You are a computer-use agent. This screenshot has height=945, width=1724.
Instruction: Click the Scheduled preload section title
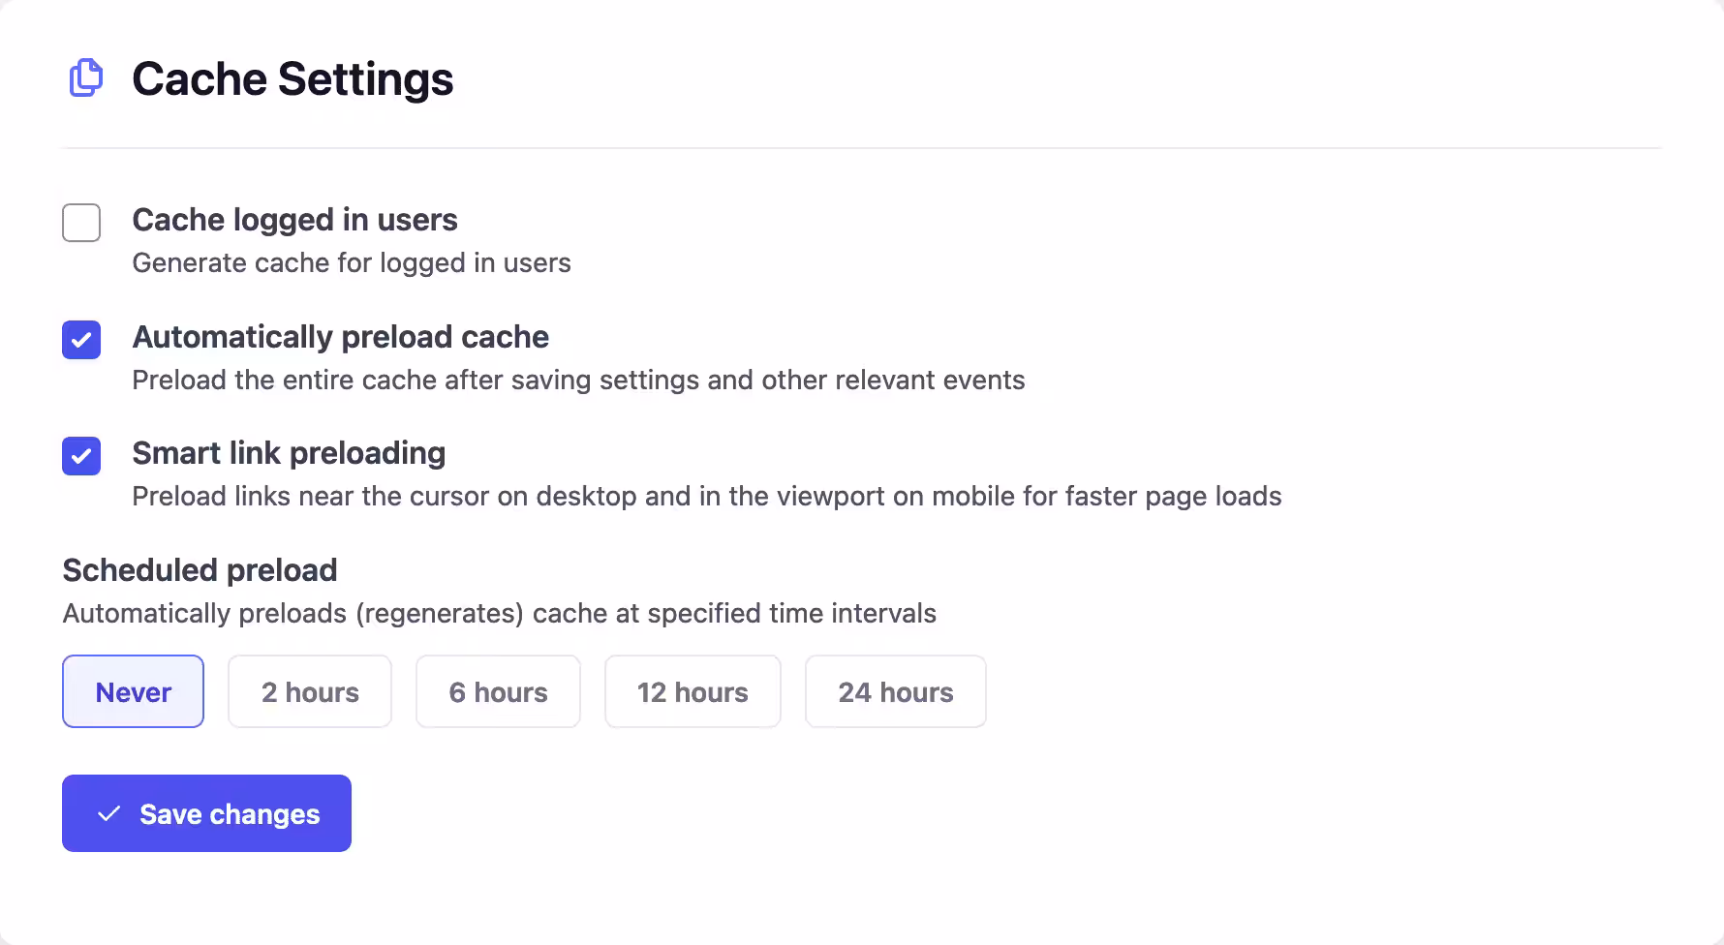(200, 570)
